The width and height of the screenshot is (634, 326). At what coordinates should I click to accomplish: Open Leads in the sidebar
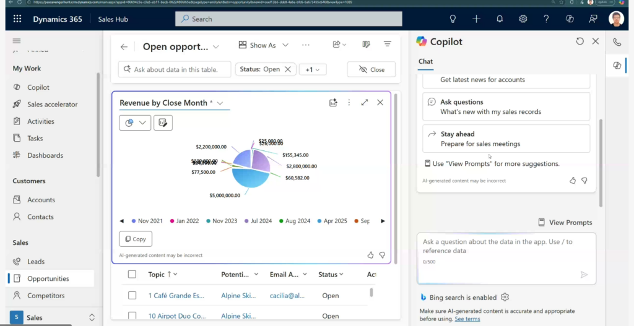(36, 262)
